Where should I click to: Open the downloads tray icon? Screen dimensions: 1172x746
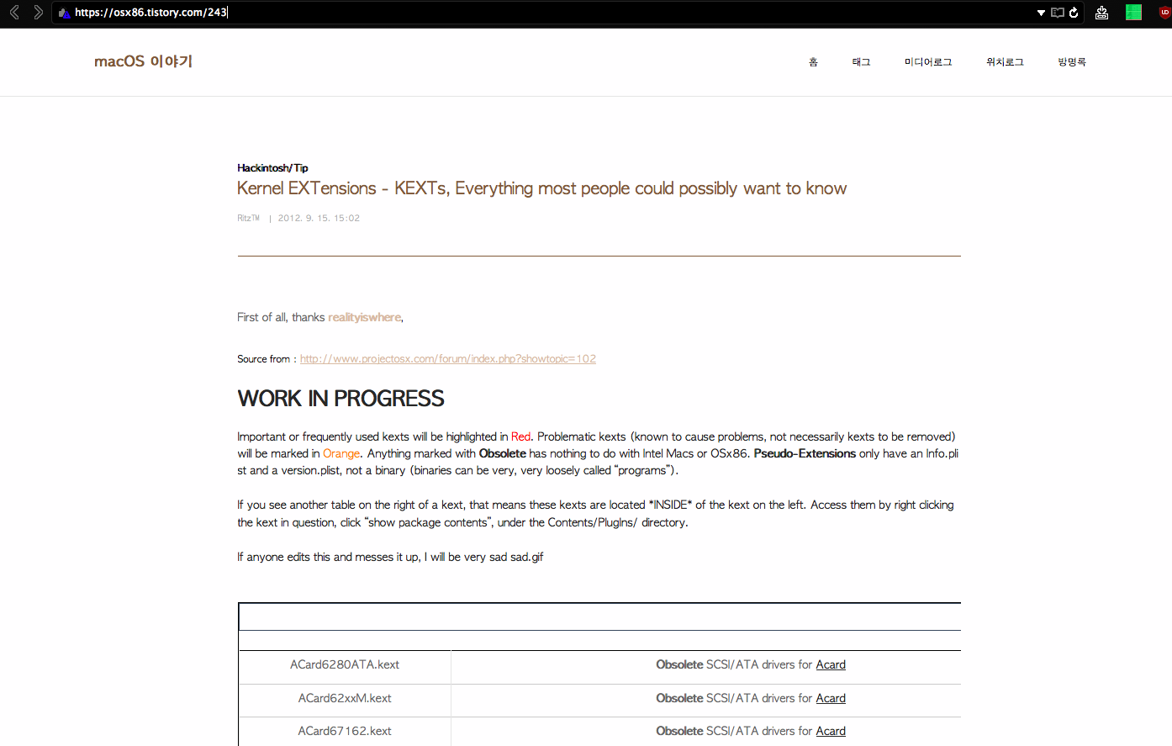[x=1101, y=13]
